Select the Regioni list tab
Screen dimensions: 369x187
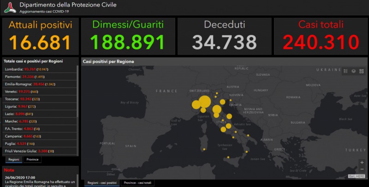click(x=14, y=160)
